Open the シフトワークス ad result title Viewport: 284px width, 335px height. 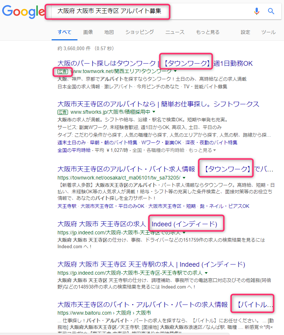158,104
